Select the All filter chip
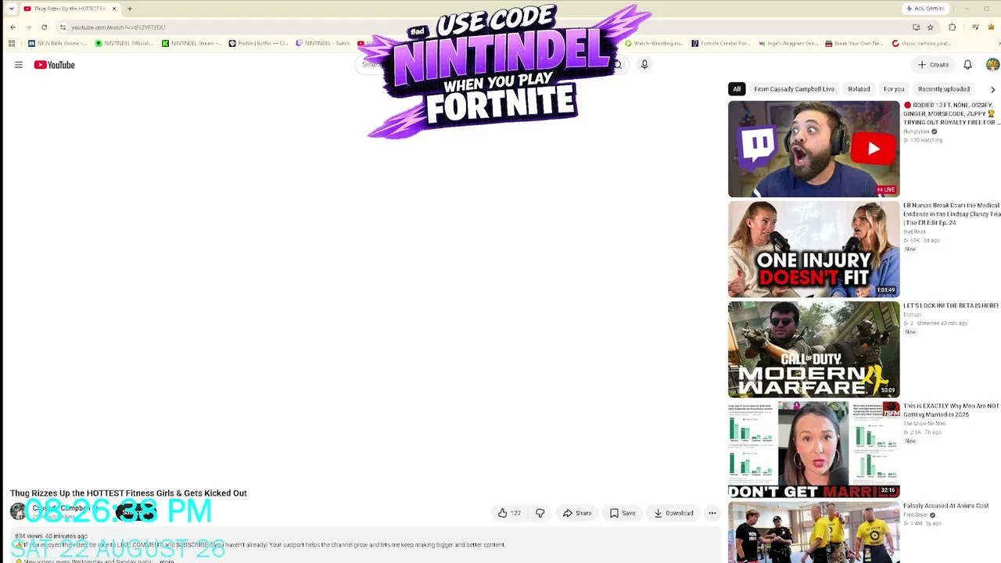 (737, 89)
